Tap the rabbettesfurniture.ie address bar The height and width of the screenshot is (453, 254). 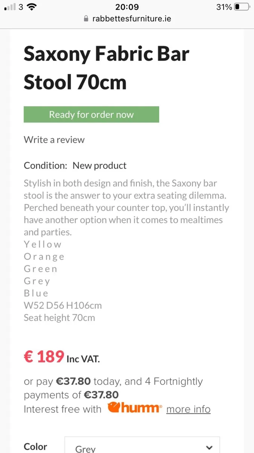[132, 18]
